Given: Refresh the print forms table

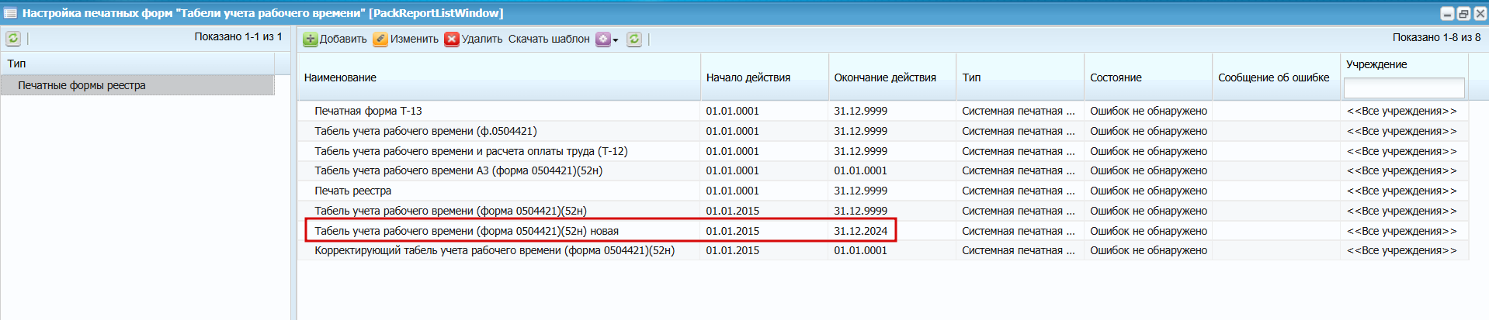Looking at the screenshot, I should pyautogui.click(x=634, y=39).
